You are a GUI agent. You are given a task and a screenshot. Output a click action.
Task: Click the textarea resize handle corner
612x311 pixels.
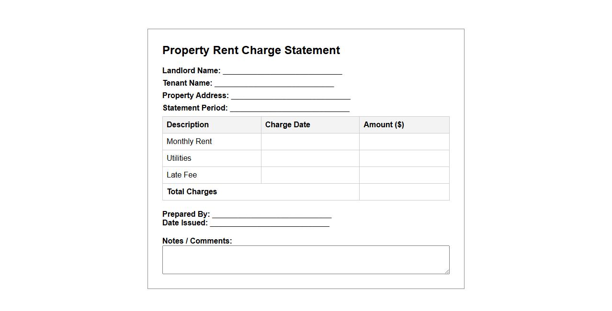point(447,272)
